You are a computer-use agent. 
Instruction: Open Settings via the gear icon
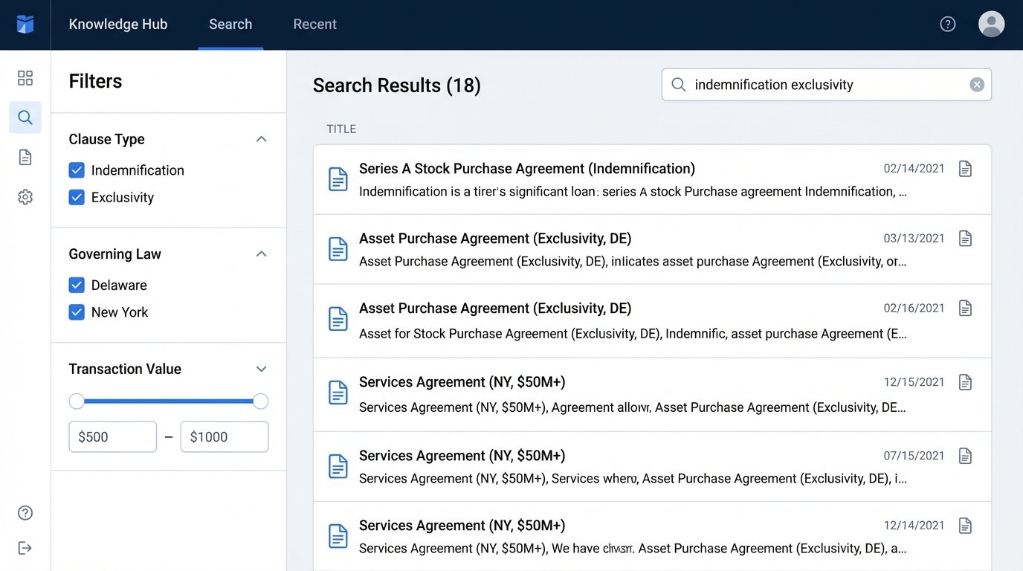coord(25,196)
